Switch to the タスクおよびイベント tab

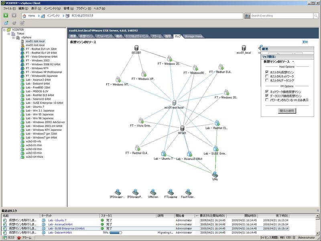pos(137,36)
